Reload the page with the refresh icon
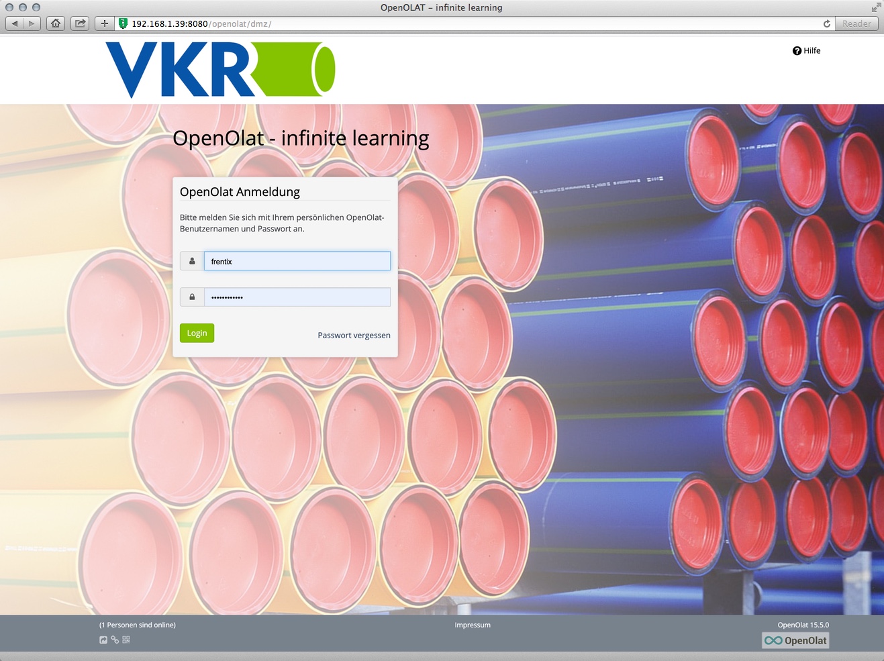 pos(827,23)
